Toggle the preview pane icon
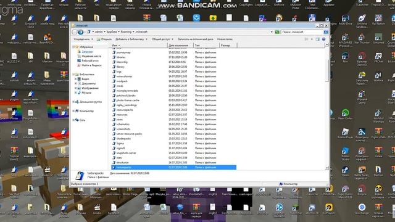395x222 pixels. click(317, 39)
